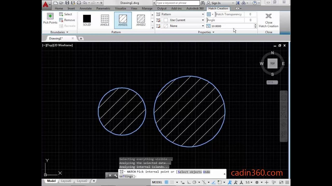Click the Select objects command option
The image size is (332, 186).
pyautogui.click(x=190, y=172)
